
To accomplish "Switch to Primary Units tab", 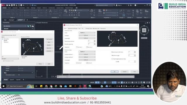I will (x=89, y=29).
